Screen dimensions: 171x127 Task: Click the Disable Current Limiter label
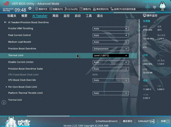[21, 62]
